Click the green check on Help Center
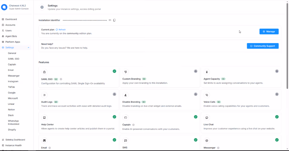This screenshot has width=289, height=151. point(115,117)
